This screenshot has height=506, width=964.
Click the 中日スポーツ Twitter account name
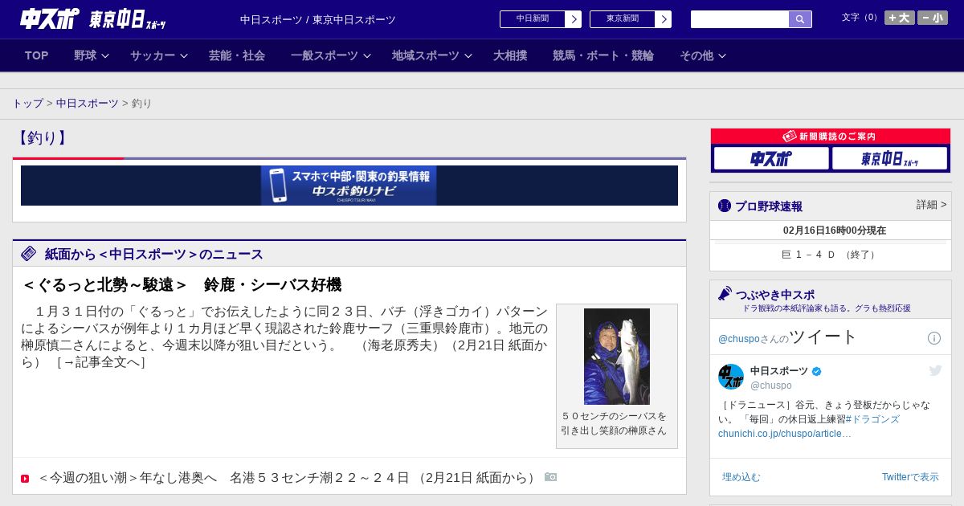tap(779, 371)
